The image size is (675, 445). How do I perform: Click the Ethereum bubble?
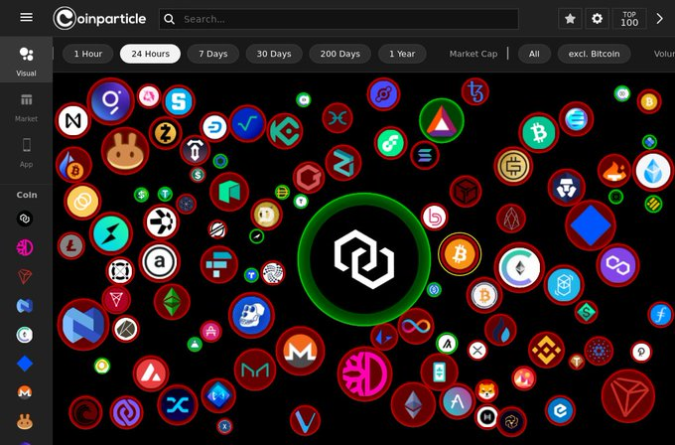coord(413,404)
